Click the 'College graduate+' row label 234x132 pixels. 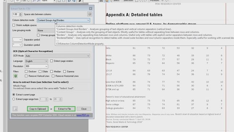click(x=115, y=108)
